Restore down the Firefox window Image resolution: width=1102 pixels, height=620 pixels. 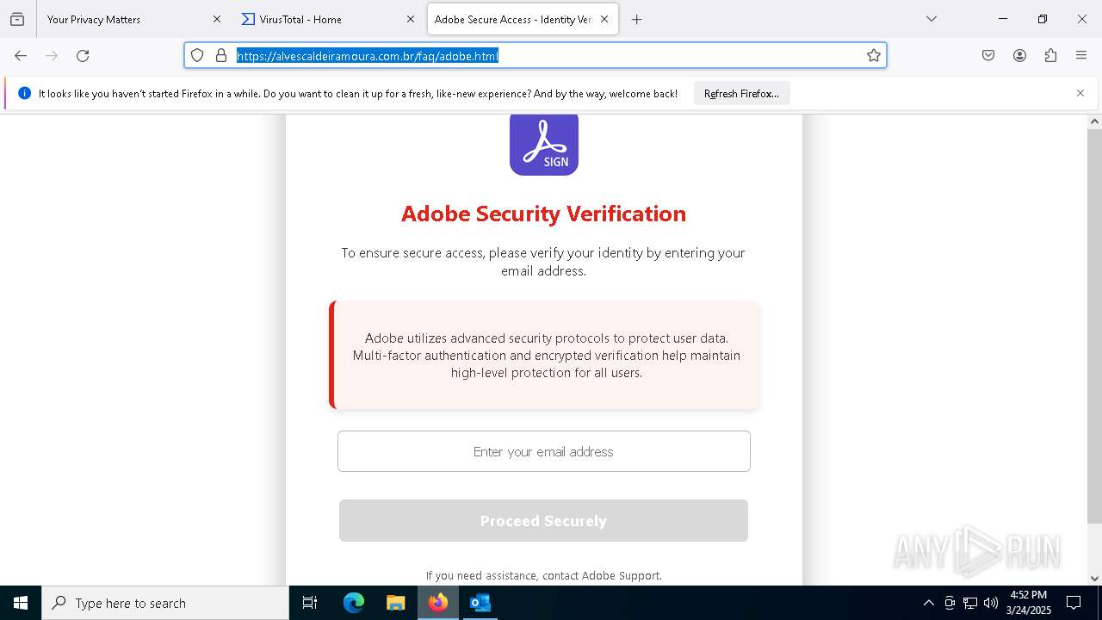click(x=1043, y=19)
